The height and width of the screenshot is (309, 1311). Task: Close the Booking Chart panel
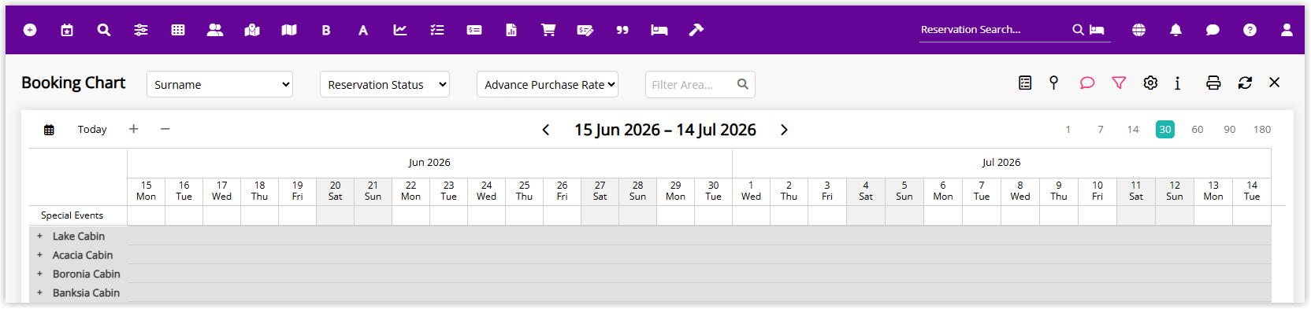(x=1275, y=83)
